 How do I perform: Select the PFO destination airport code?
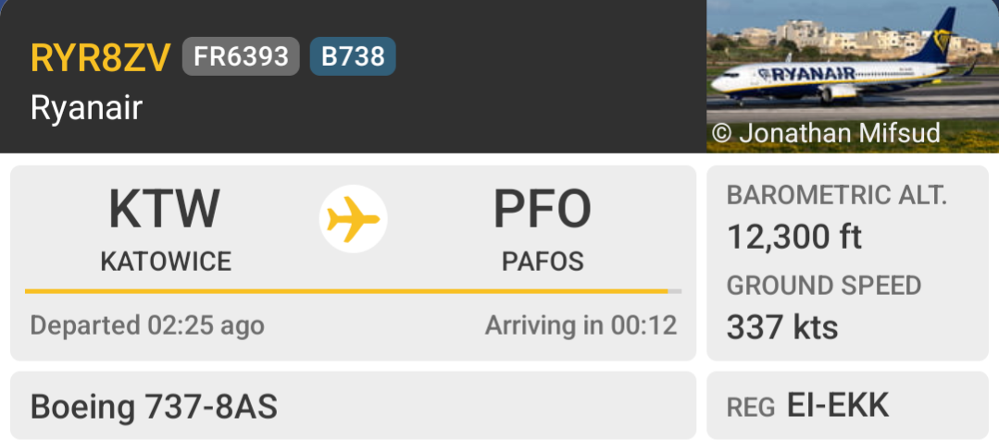click(x=542, y=210)
